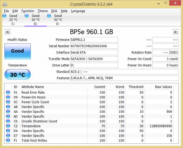
Task: Open the Disk menu
Action: 54,11
